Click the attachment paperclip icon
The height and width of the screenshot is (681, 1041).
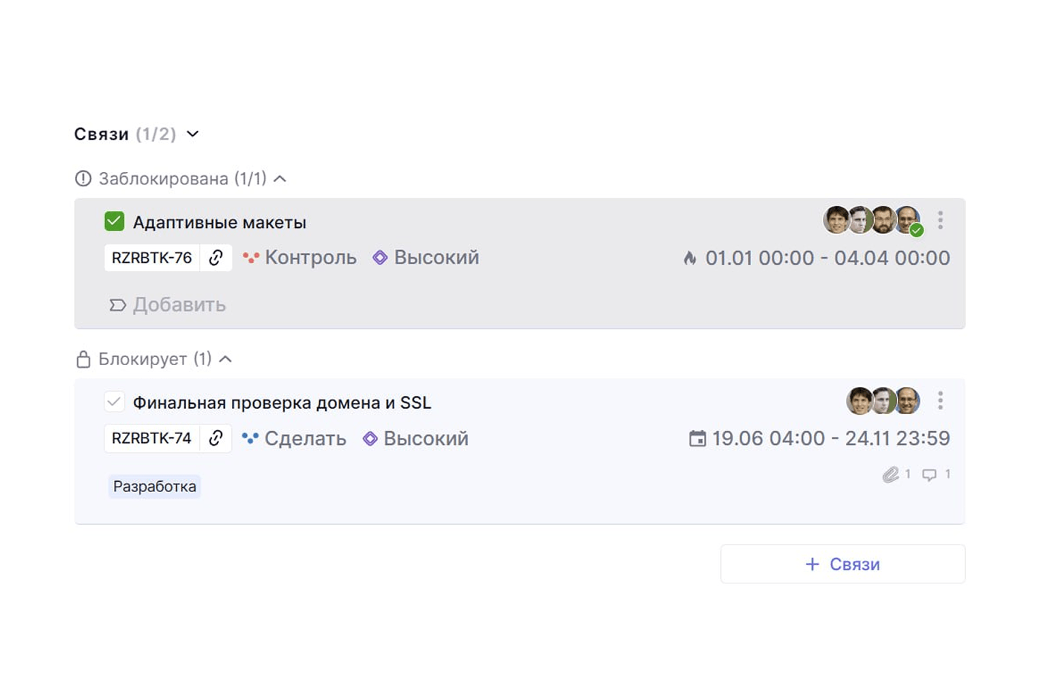[x=890, y=474]
